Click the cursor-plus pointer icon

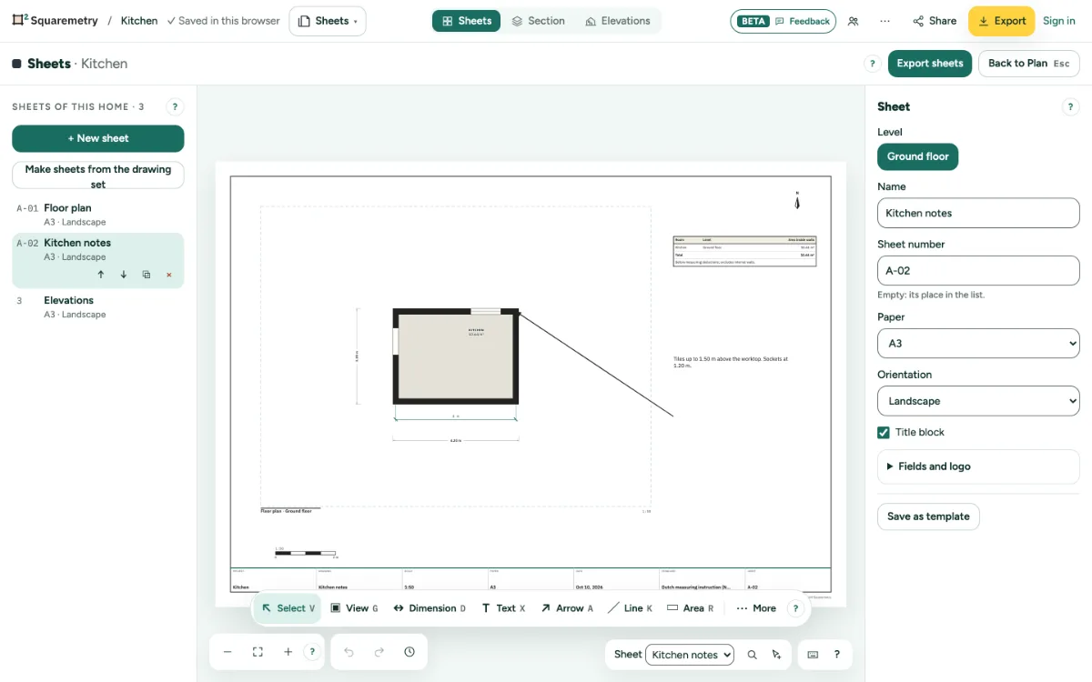[776, 655]
